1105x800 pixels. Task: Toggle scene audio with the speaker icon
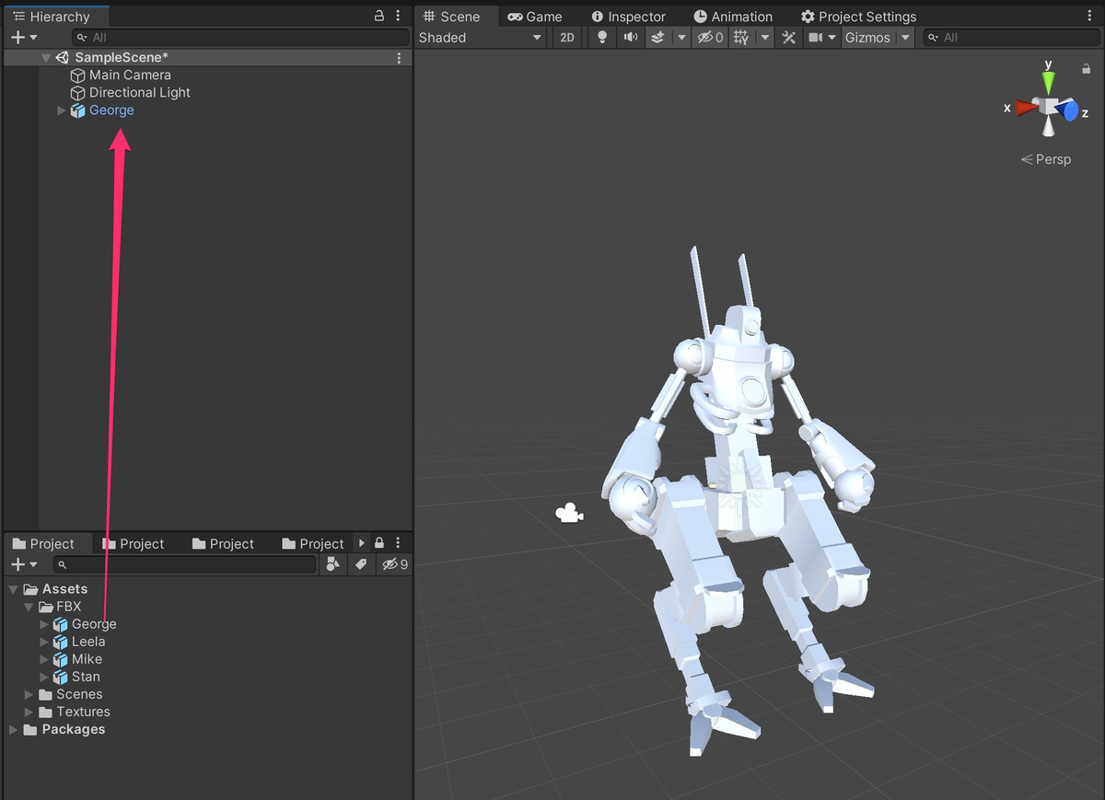point(631,38)
